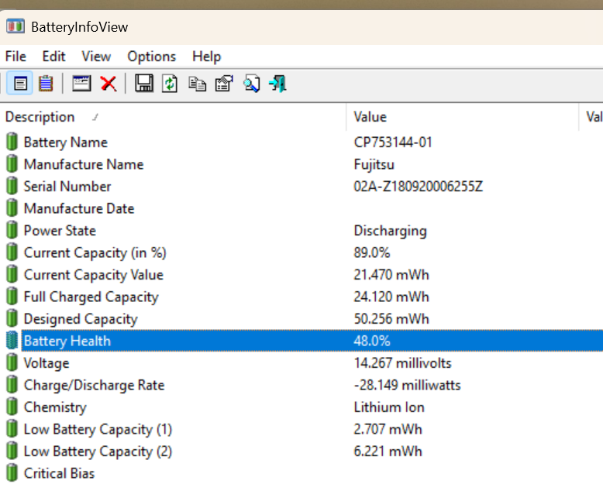Image resolution: width=603 pixels, height=484 pixels.
Task: Select the Charge/Discharge Rate row label
Action: tap(95, 386)
